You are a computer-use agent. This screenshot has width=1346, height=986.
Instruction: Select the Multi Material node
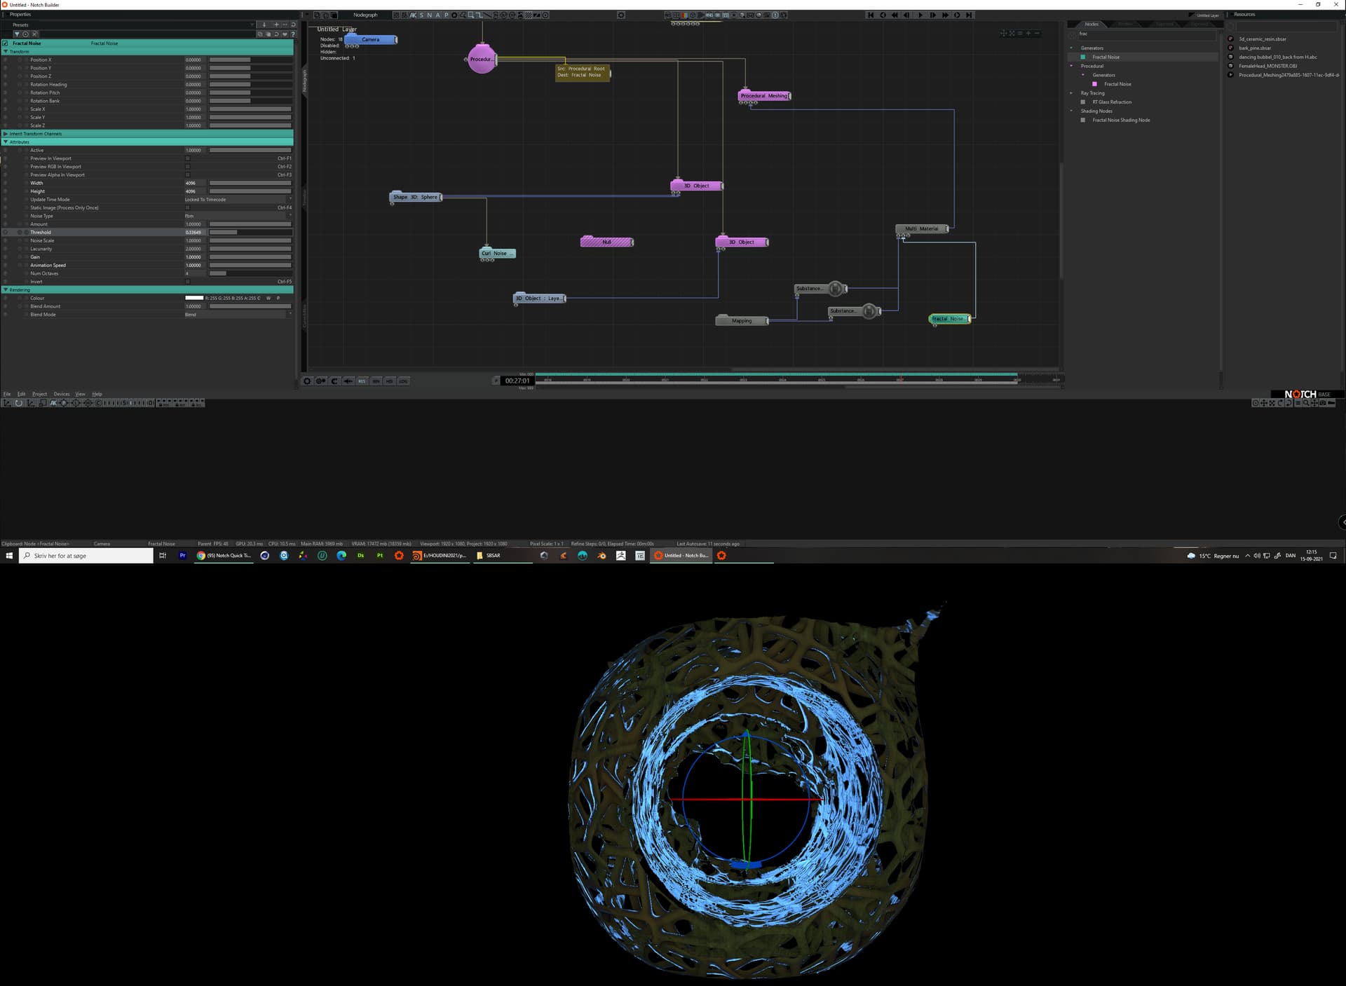point(922,228)
